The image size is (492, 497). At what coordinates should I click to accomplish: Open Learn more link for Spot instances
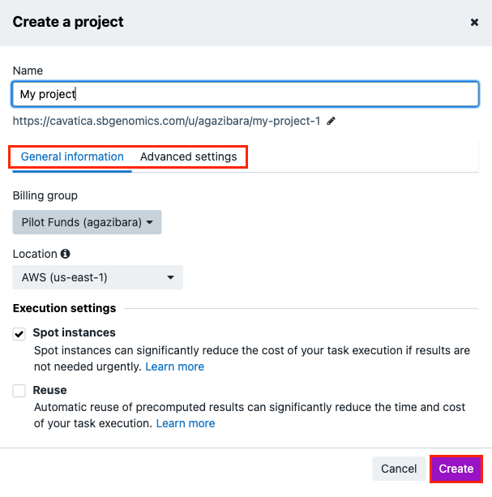[174, 366]
